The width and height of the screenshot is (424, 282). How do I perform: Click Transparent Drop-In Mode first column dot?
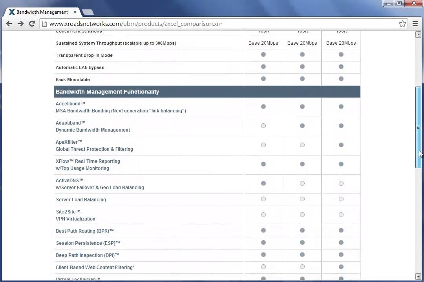tap(263, 54)
